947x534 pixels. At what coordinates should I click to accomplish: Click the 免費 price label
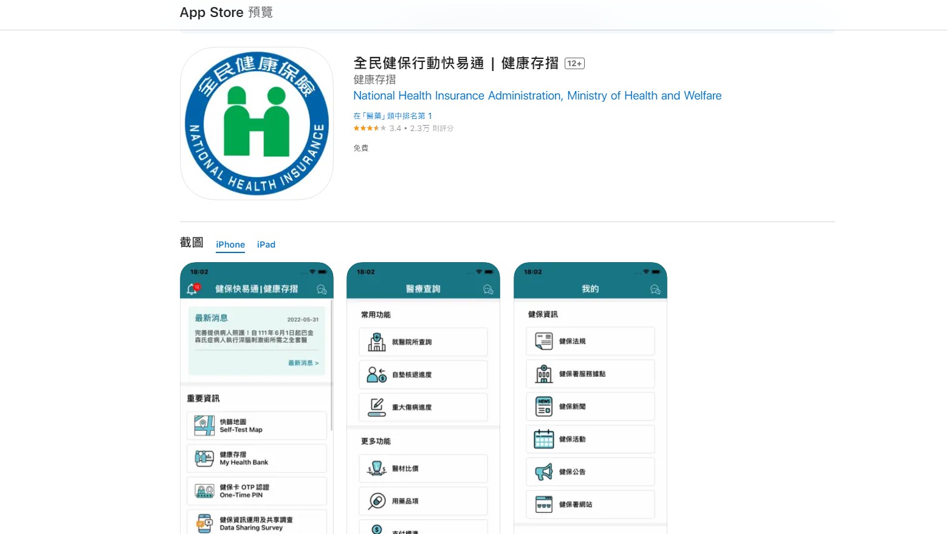[361, 148]
